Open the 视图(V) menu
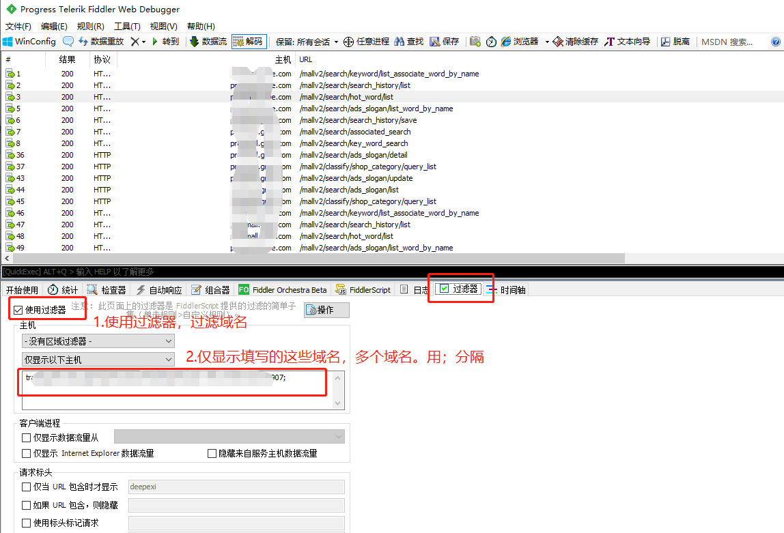Image resolution: width=784 pixels, height=533 pixels. pyautogui.click(x=163, y=27)
